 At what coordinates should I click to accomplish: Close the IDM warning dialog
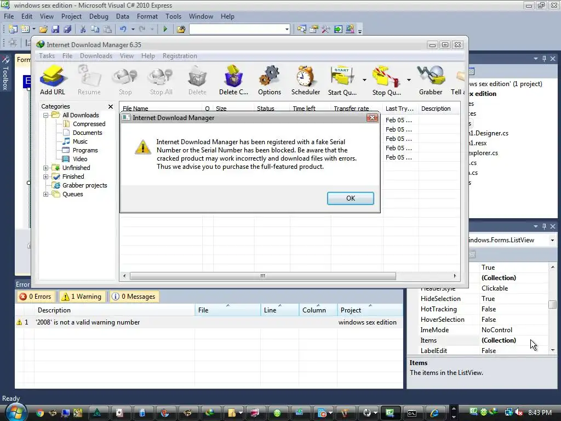click(372, 118)
